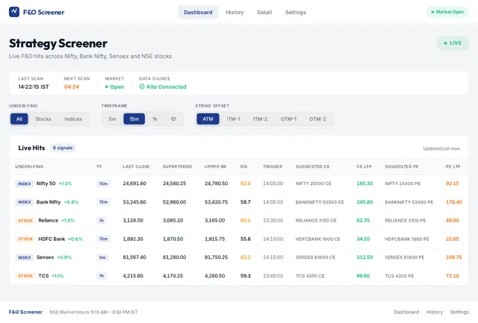Click the F&O Screener logo icon
Viewport: 478px width, 323px height.
point(14,12)
